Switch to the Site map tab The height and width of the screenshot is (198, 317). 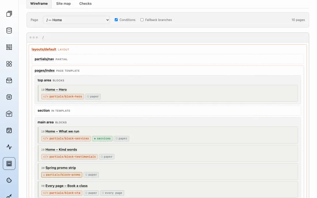point(63,4)
